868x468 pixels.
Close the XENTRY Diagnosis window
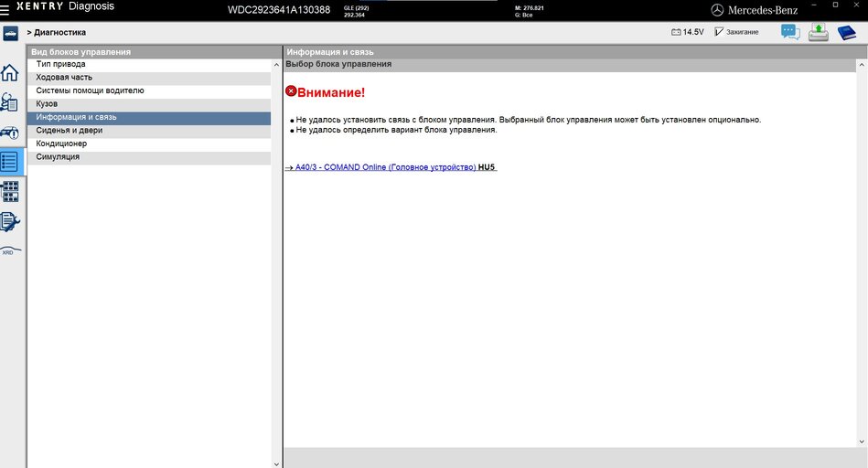click(x=857, y=5)
